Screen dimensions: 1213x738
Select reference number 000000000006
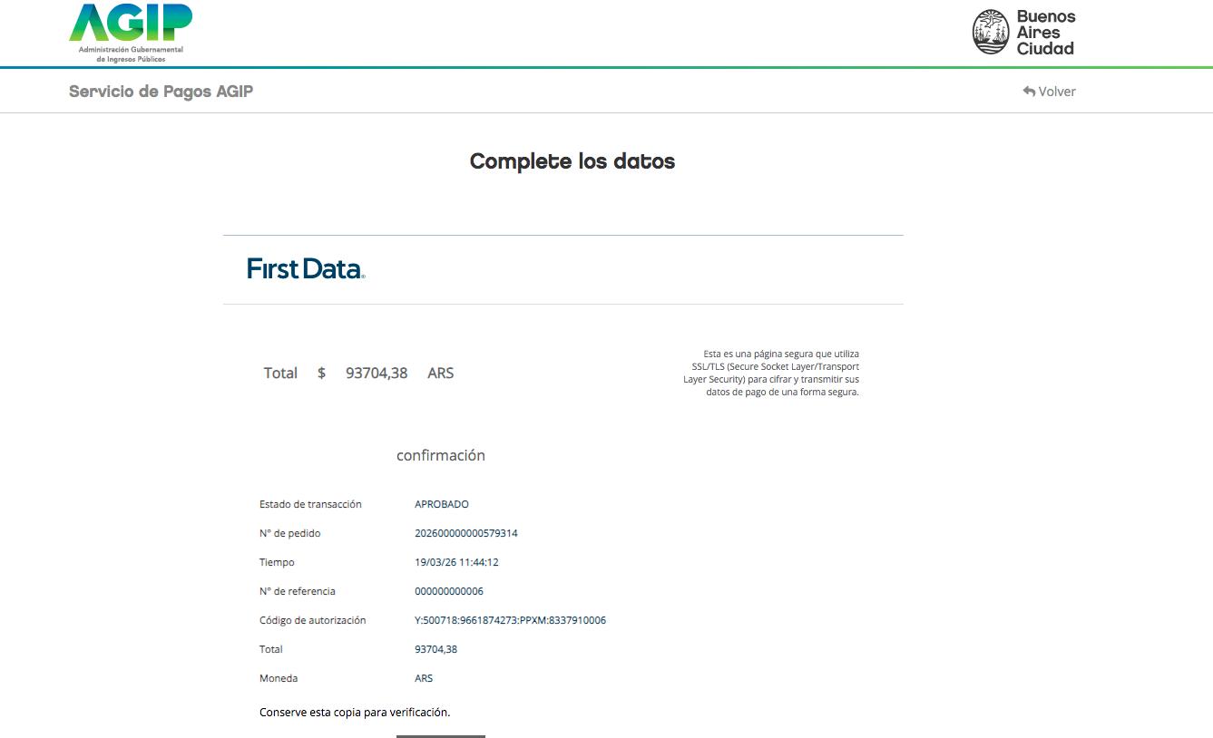[449, 591]
